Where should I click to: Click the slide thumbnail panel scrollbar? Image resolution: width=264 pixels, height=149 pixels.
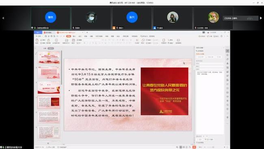(61, 68)
